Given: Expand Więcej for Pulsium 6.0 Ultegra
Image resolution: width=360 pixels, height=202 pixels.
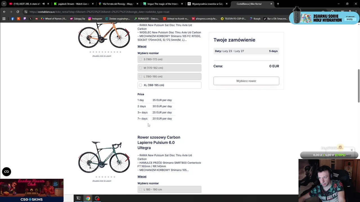Looking at the screenshot, I should [x=142, y=176].
